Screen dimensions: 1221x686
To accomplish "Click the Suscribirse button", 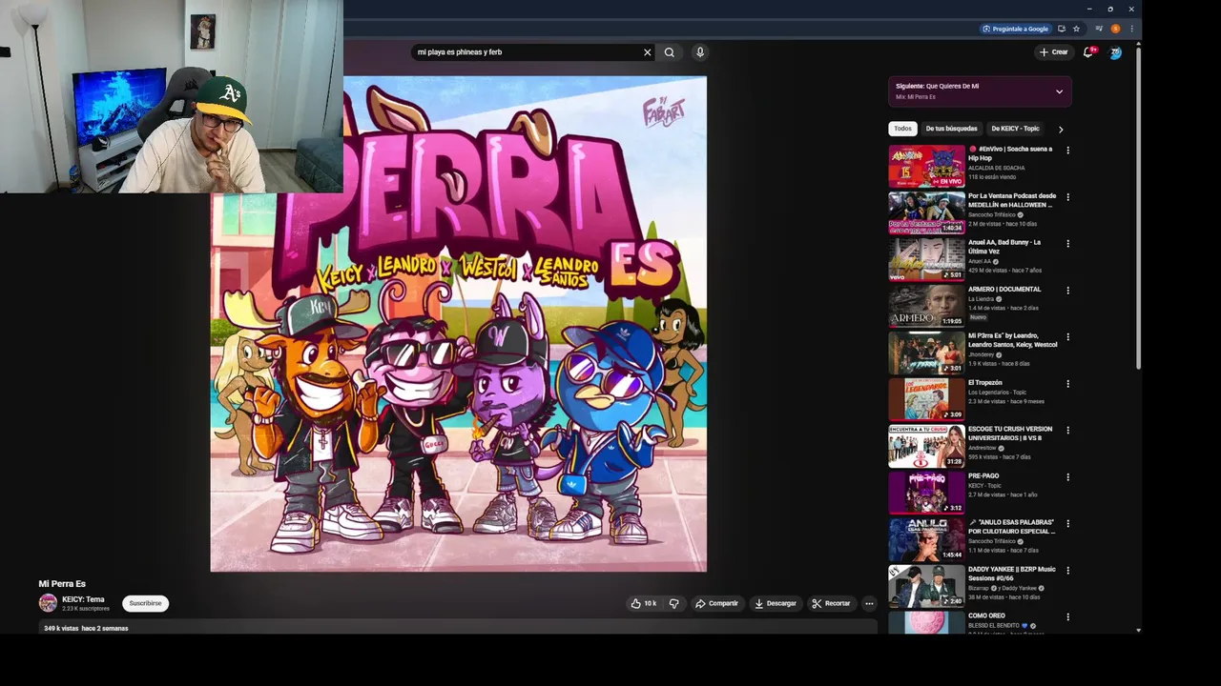I will [x=145, y=603].
